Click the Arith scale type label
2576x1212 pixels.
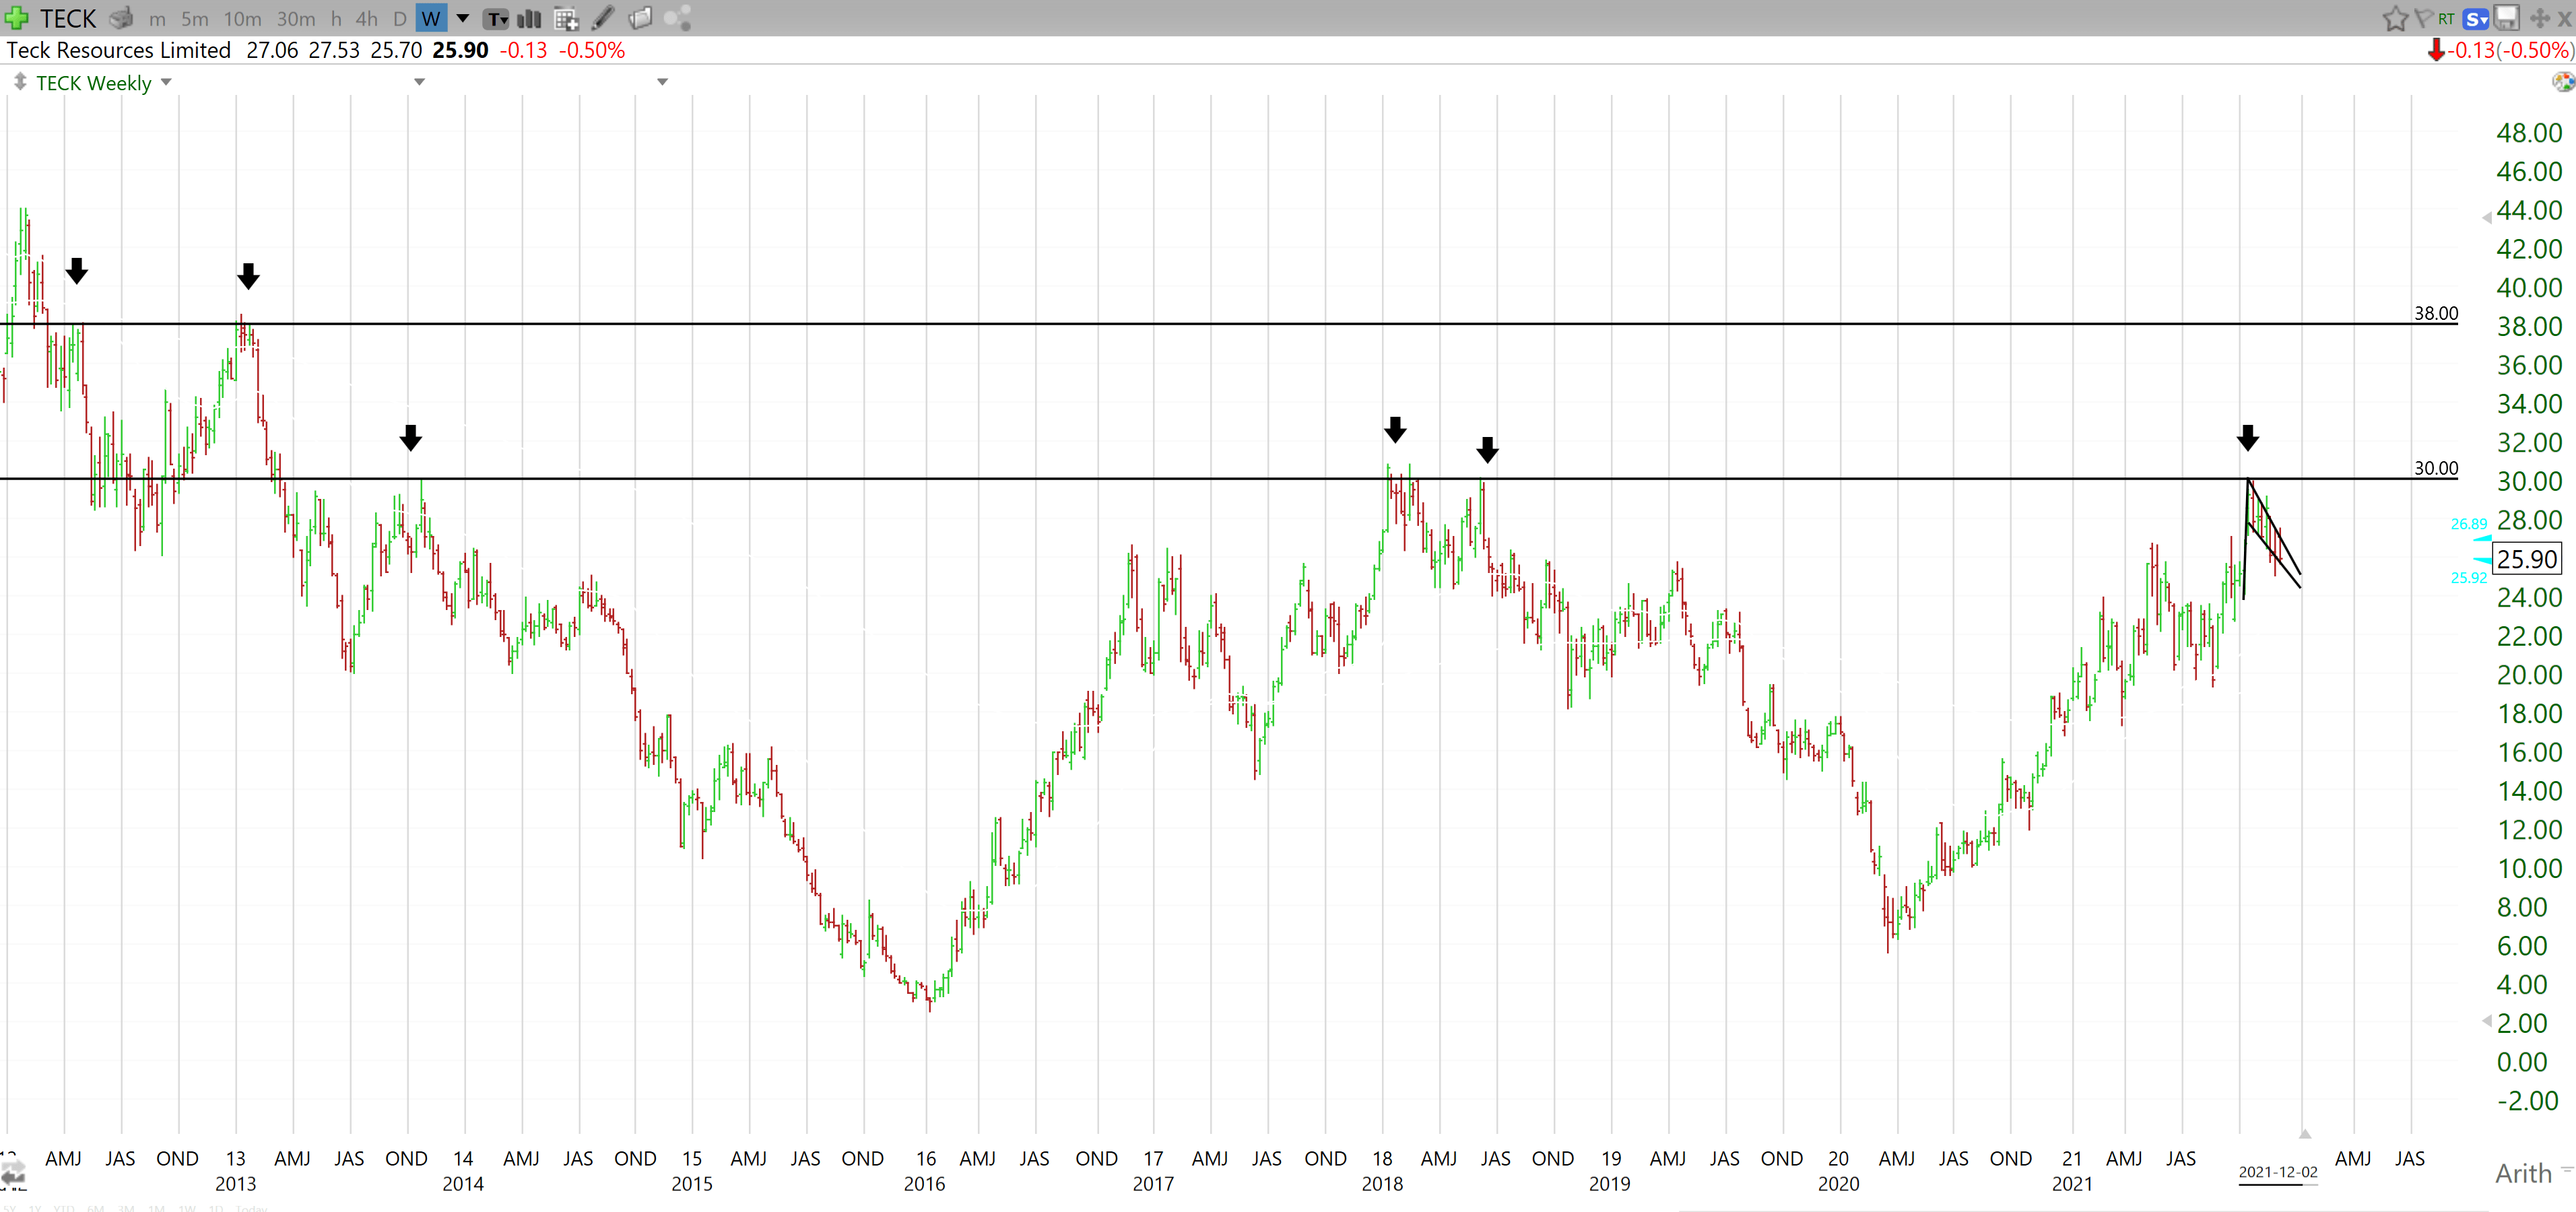(2523, 1173)
